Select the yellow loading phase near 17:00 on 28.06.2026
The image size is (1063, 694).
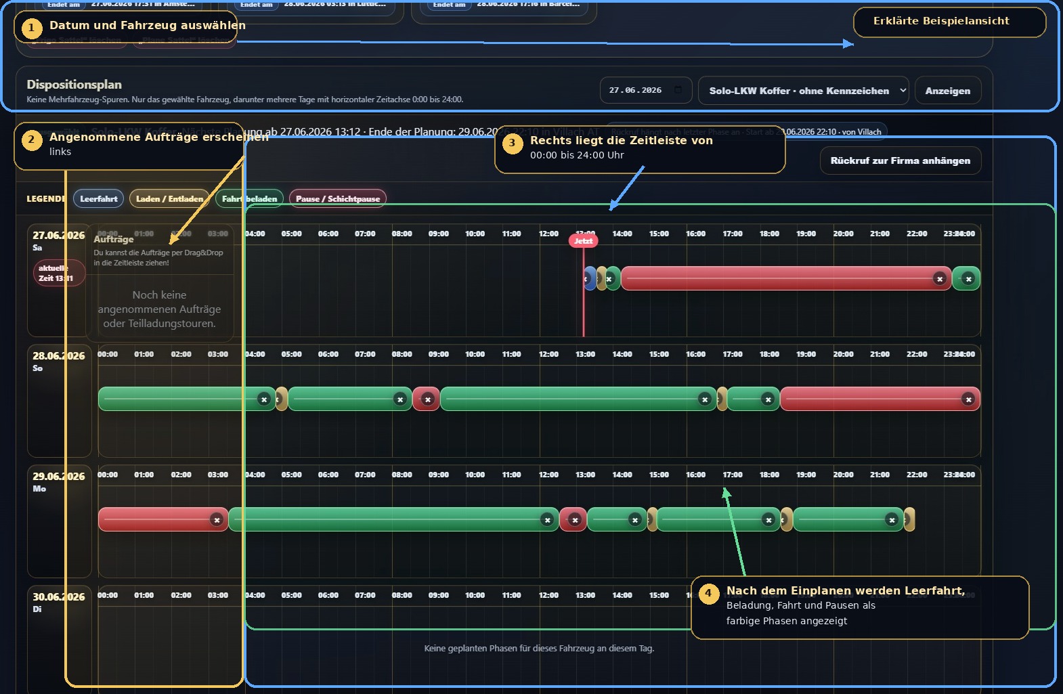722,399
